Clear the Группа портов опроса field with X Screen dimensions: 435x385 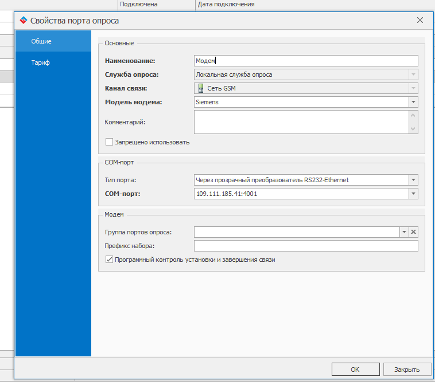414,232
